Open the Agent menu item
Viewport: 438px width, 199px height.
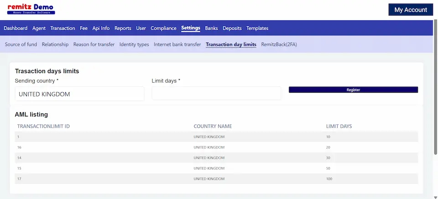point(39,28)
